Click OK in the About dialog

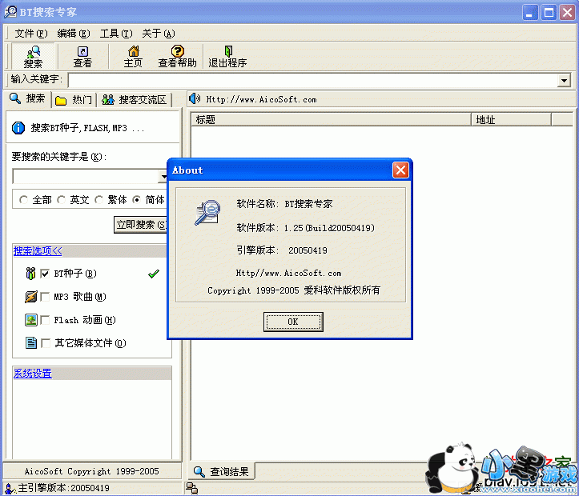[x=293, y=322]
